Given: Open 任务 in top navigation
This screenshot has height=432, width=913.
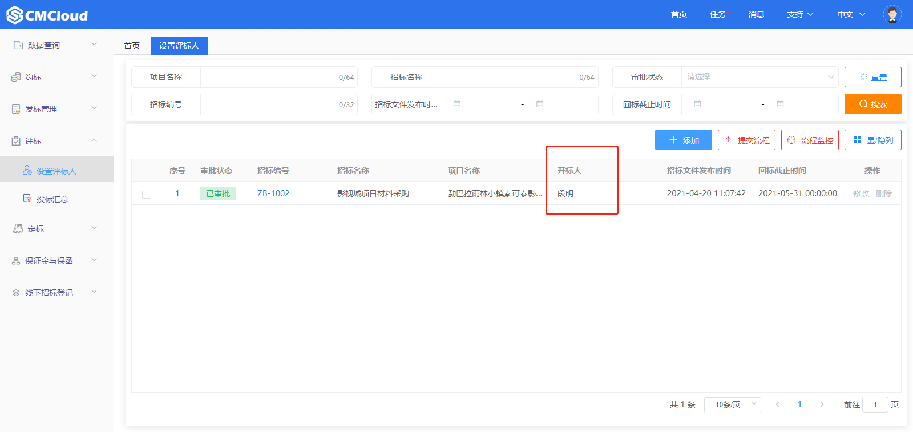Looking at the screenshot, I should pyautogui.click(x=718, y=14).
